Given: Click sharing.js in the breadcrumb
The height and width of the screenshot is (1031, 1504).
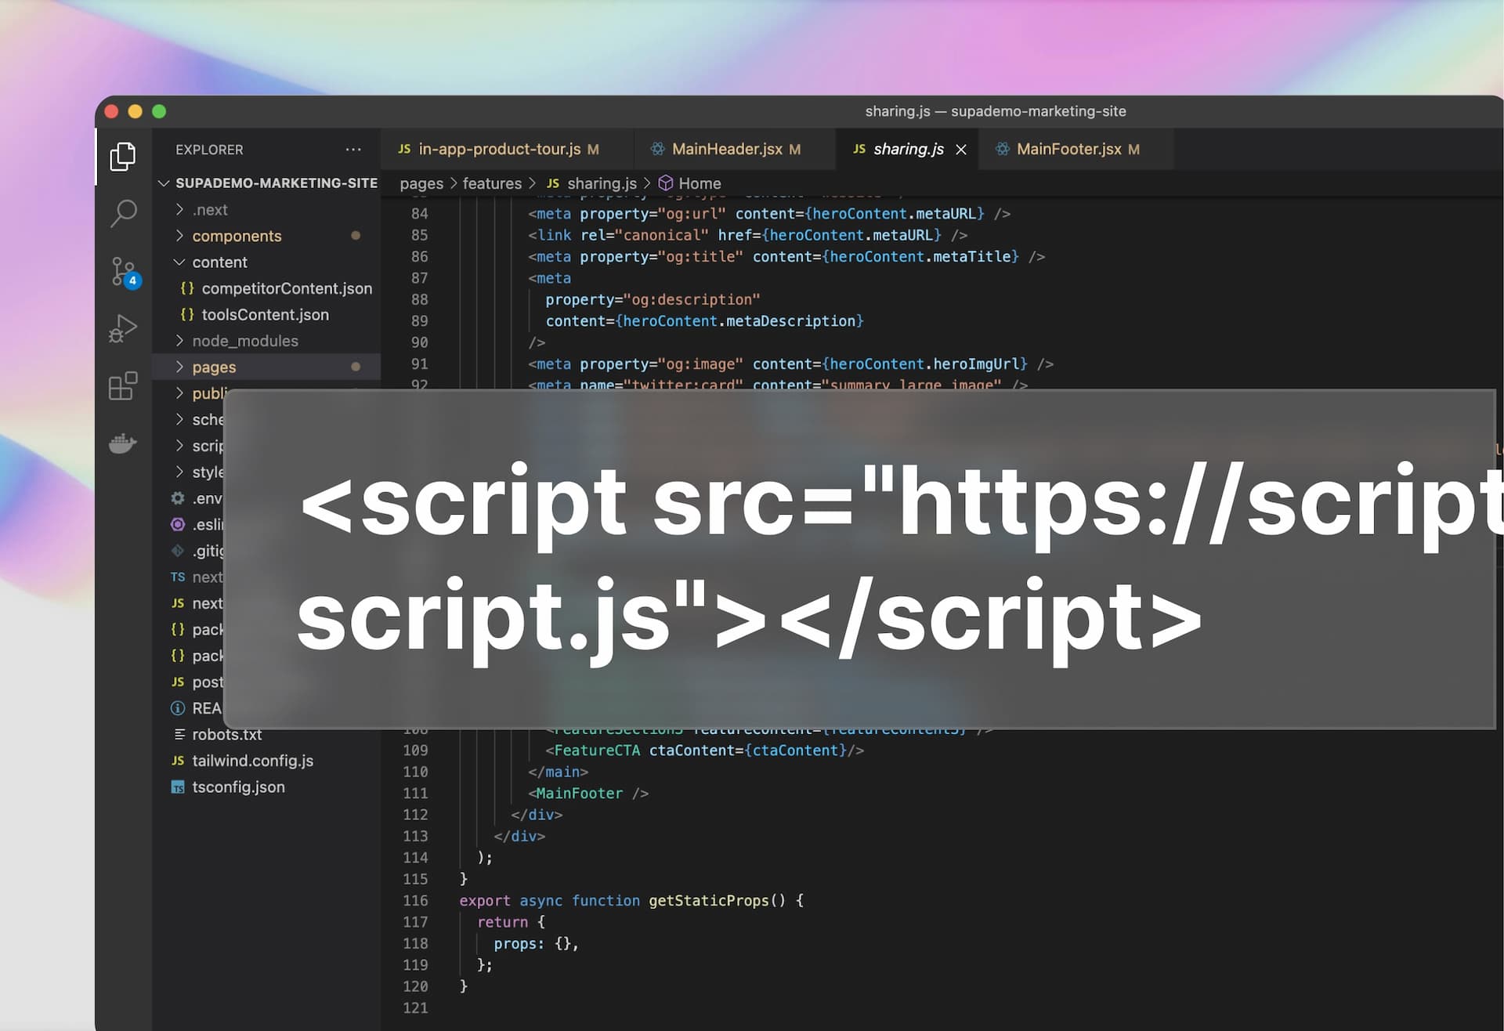Looking at the screenshot, I should tap(602, 183).
